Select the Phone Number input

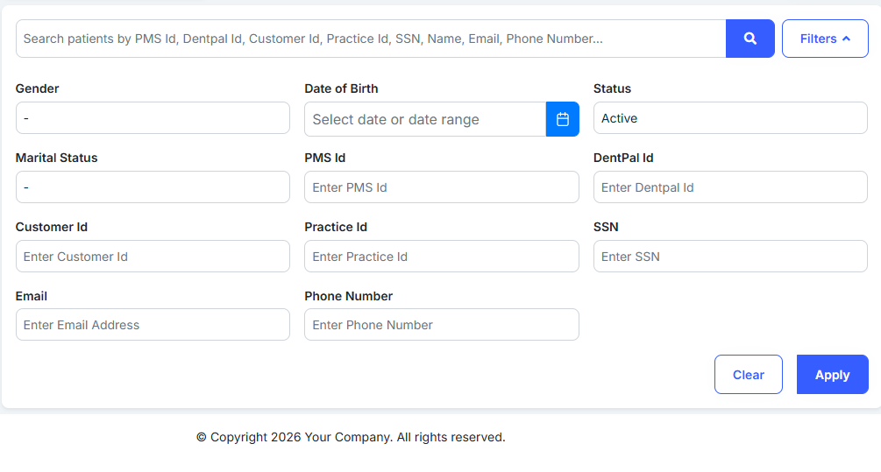click(x=441, y=325)
